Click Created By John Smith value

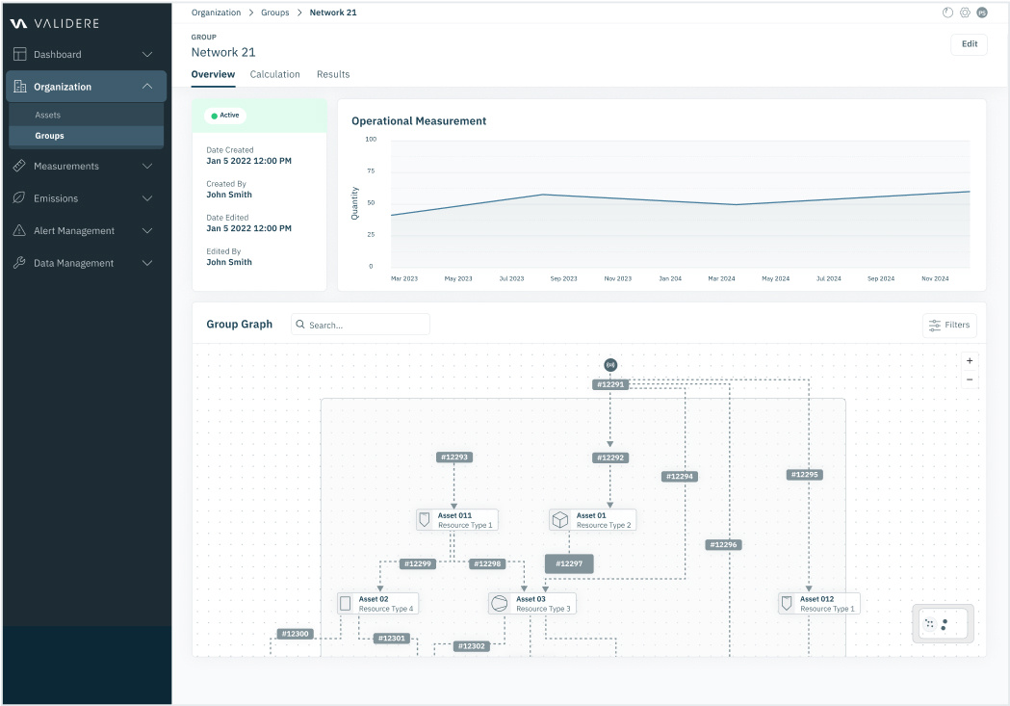coord(229,195)
